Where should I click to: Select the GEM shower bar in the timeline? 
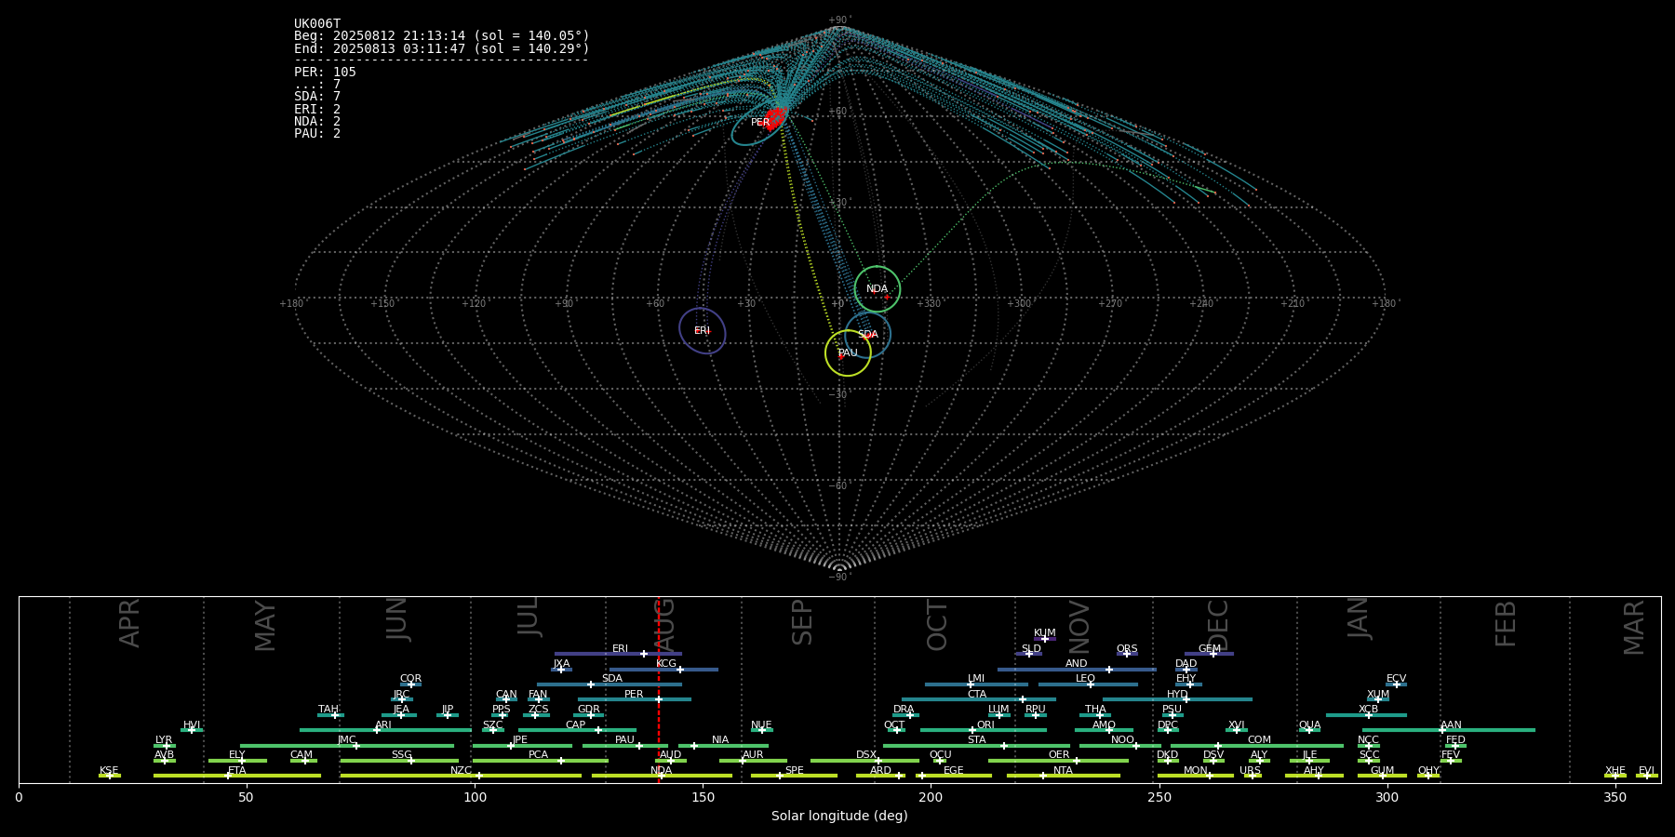(1209, 654)
